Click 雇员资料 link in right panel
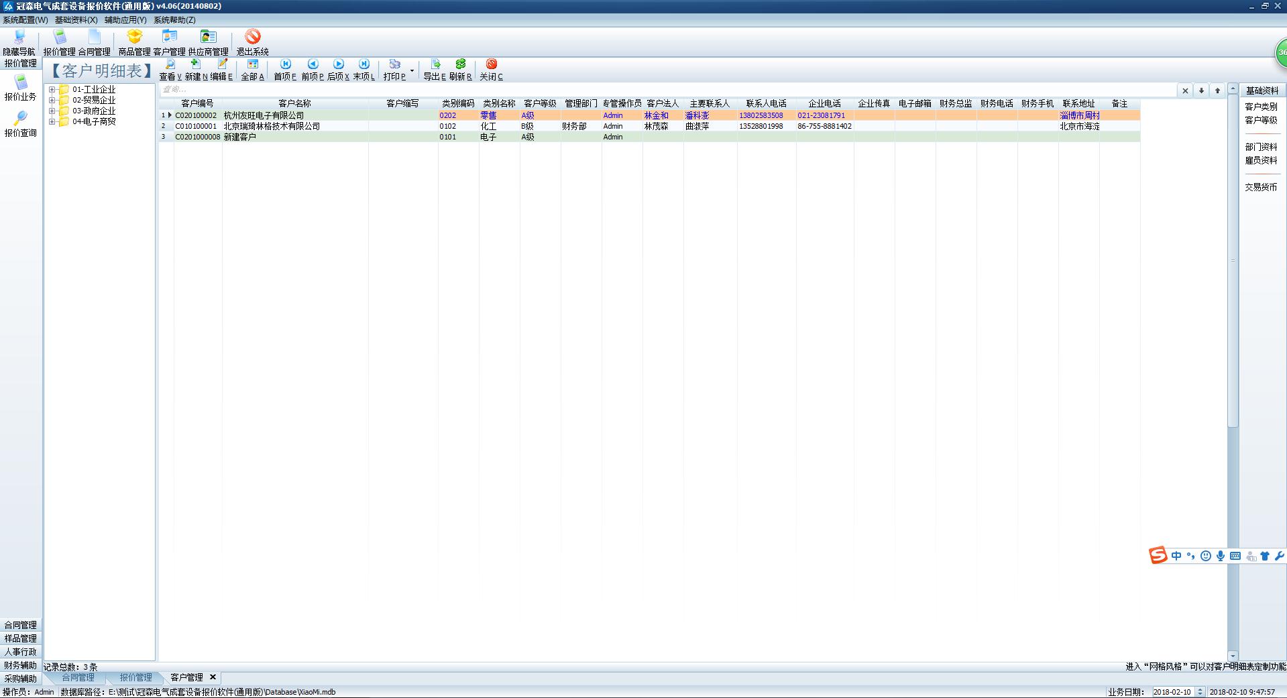 1261,161
